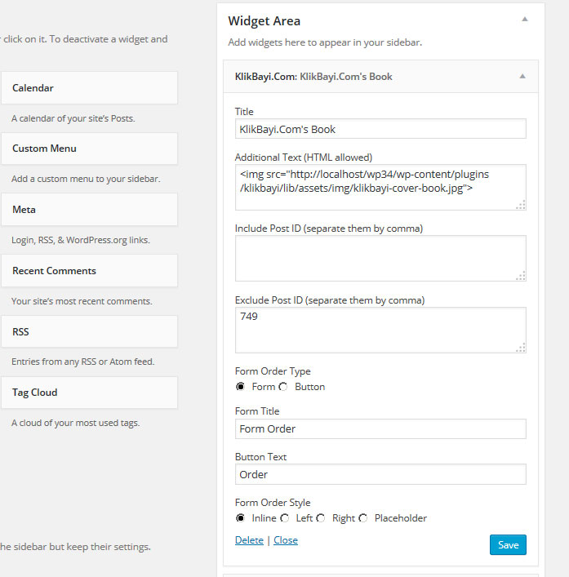The width and height of the screenshot is (569, 577).
Task: Click 'Add widgets here to appear' description
Action: [x=325, y=42]
